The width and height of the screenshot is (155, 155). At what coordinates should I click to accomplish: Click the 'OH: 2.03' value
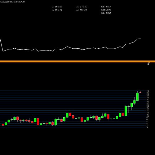point(106,10)
